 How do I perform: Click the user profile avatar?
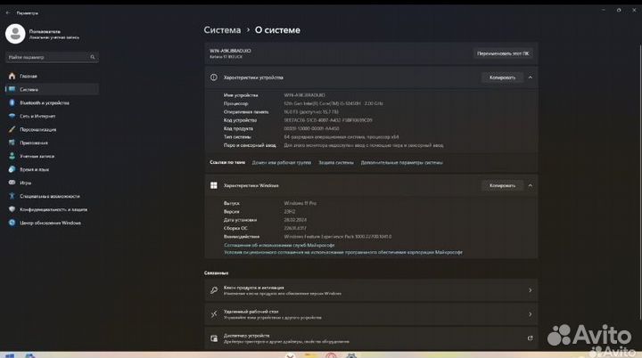point(15,34)
